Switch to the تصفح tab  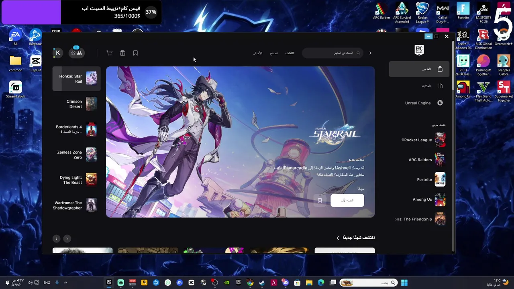pos(273,53)
